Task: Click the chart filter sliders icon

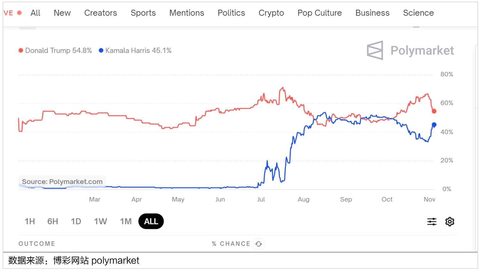Action: 432,222
